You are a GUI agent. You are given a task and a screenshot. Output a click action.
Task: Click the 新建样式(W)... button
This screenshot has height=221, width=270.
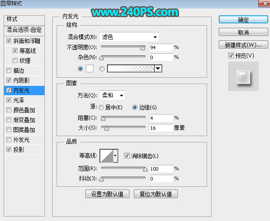(243, 45)
